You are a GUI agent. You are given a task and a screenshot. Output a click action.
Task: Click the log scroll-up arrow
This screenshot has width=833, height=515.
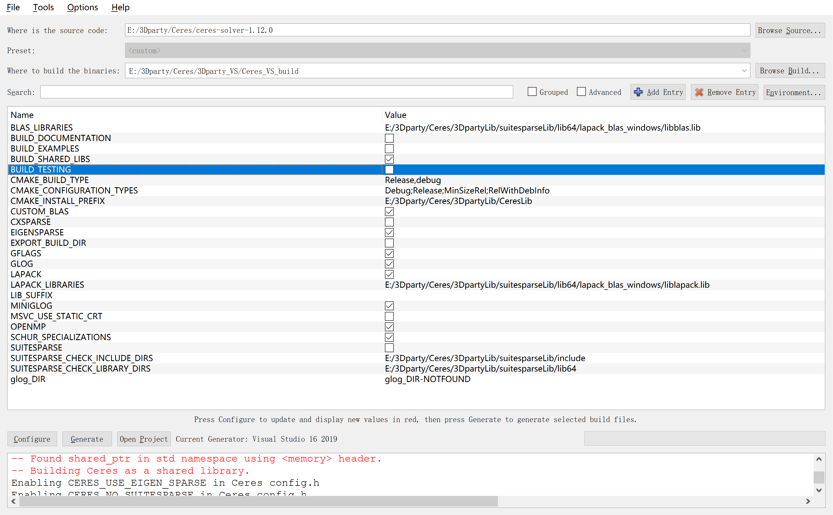click(819, 459)
